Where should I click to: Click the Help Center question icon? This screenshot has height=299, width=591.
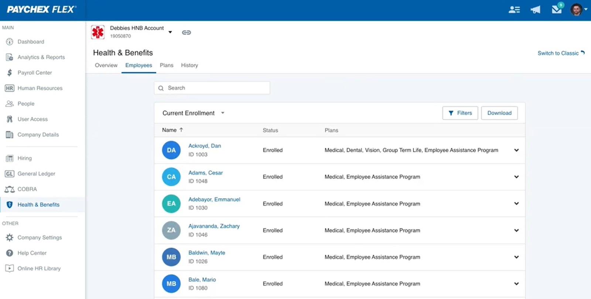pyautogui.click(x=10, y=253)
